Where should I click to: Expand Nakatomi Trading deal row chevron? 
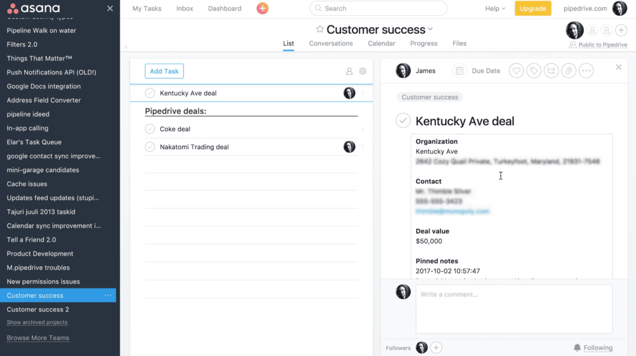362,147
